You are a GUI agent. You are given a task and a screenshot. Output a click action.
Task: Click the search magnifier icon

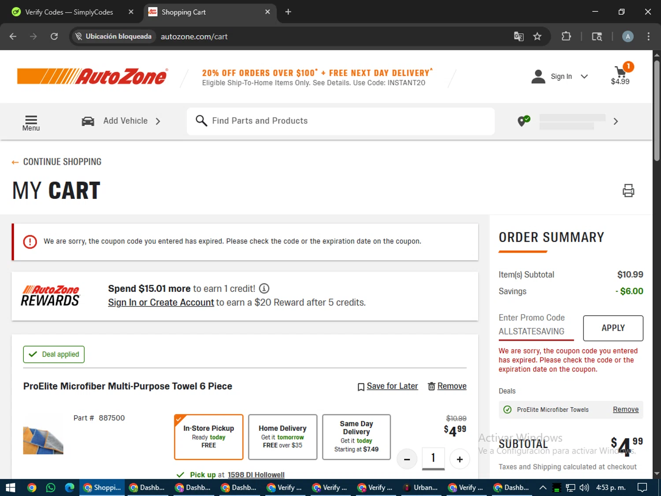pyautogui.click(x=201, y=121)
